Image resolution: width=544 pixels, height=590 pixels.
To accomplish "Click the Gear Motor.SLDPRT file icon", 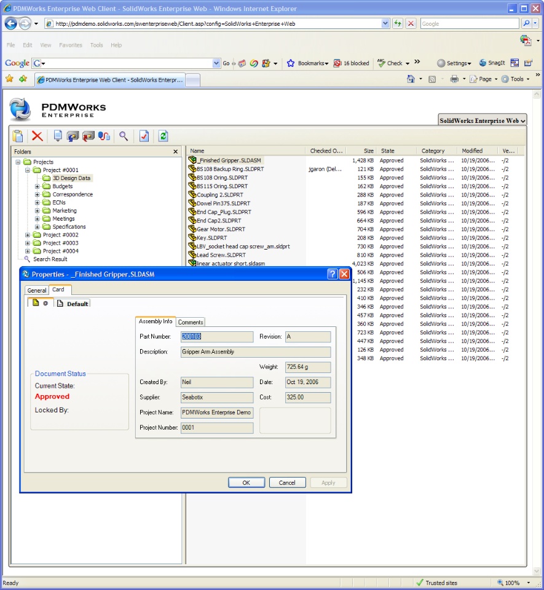I will (x=192, y=229).
